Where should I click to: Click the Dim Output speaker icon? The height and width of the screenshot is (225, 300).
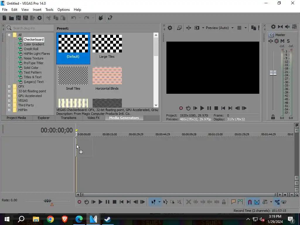[x=287, y=27]
